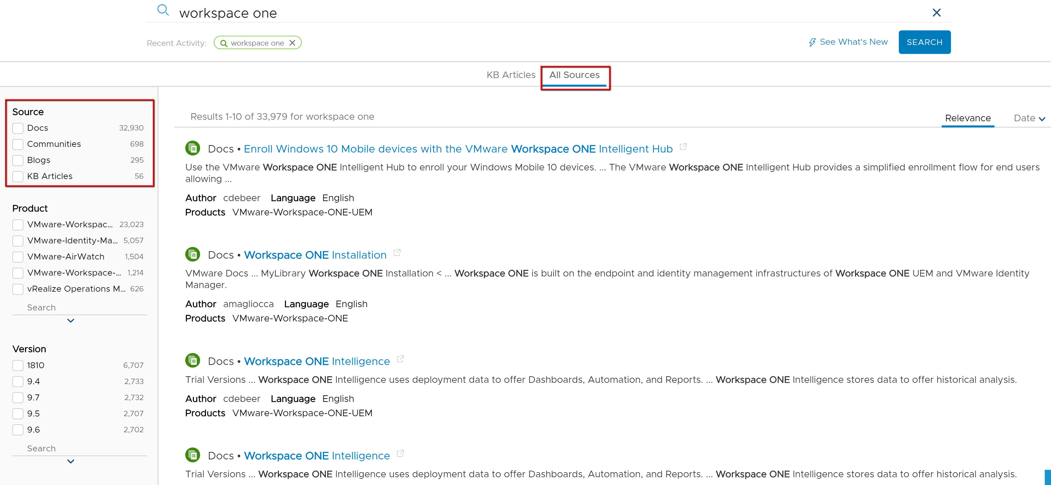Image resolution: width=1051 pixels, height=485 pixels.
Task: Open the first Workspace ONE Intelligence result link
Action: pos(317,361)
